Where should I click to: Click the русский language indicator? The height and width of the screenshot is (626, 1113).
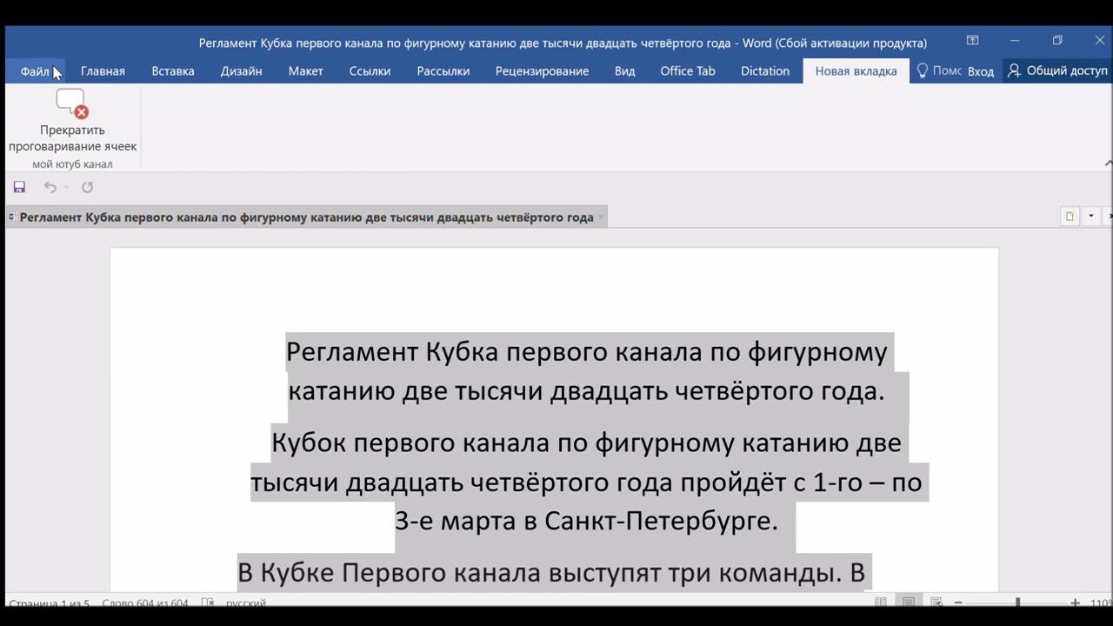point(246,603)
